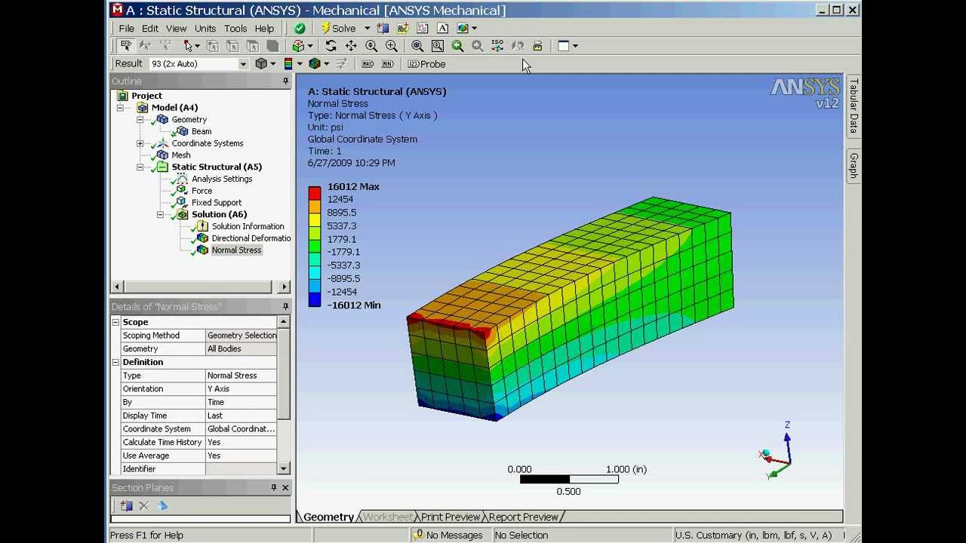Activate the Pan view tool
The height and width of the screenshot is (543, 966).
pos(351,46)
